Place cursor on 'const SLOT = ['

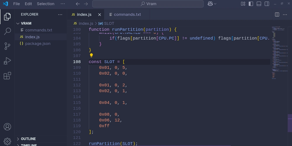pyautogui.click(x=107, y=62)
